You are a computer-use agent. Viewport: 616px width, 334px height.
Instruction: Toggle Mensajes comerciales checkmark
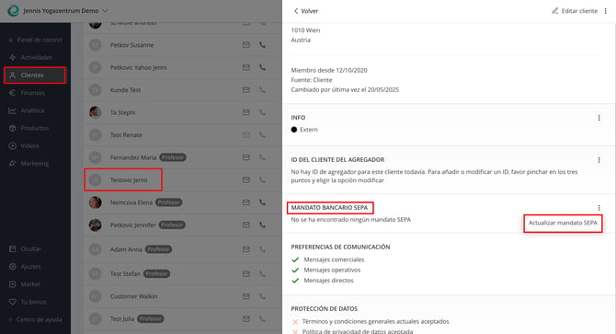coord(295,259)
